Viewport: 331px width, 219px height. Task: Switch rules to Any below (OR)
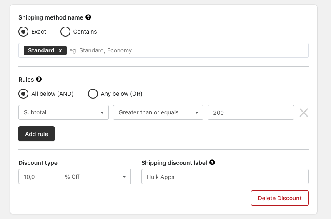coord(93,94)
